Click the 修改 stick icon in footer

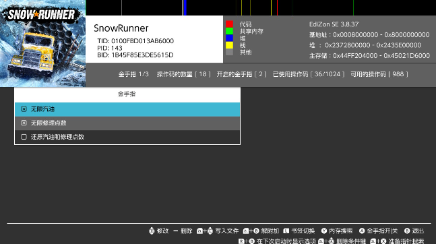pyautogui.click(x=152, y=231)
